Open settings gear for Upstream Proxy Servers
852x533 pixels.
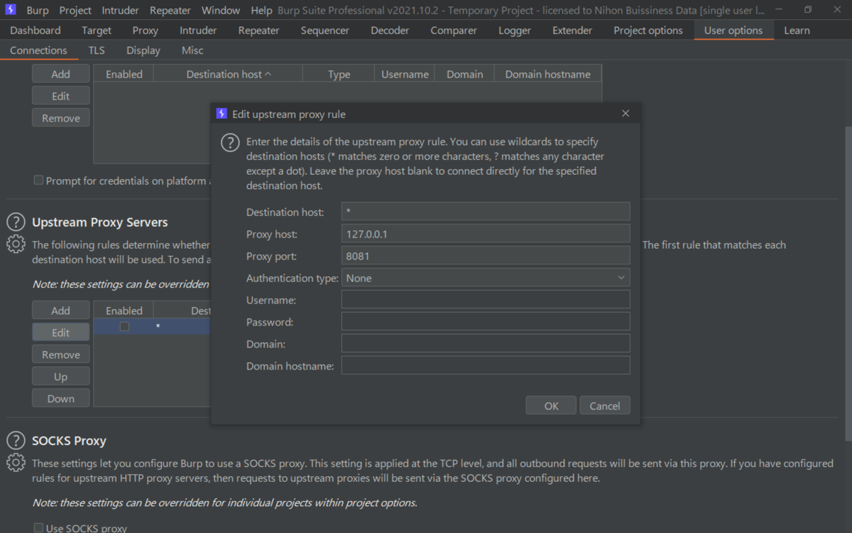(x=16, y=244)
